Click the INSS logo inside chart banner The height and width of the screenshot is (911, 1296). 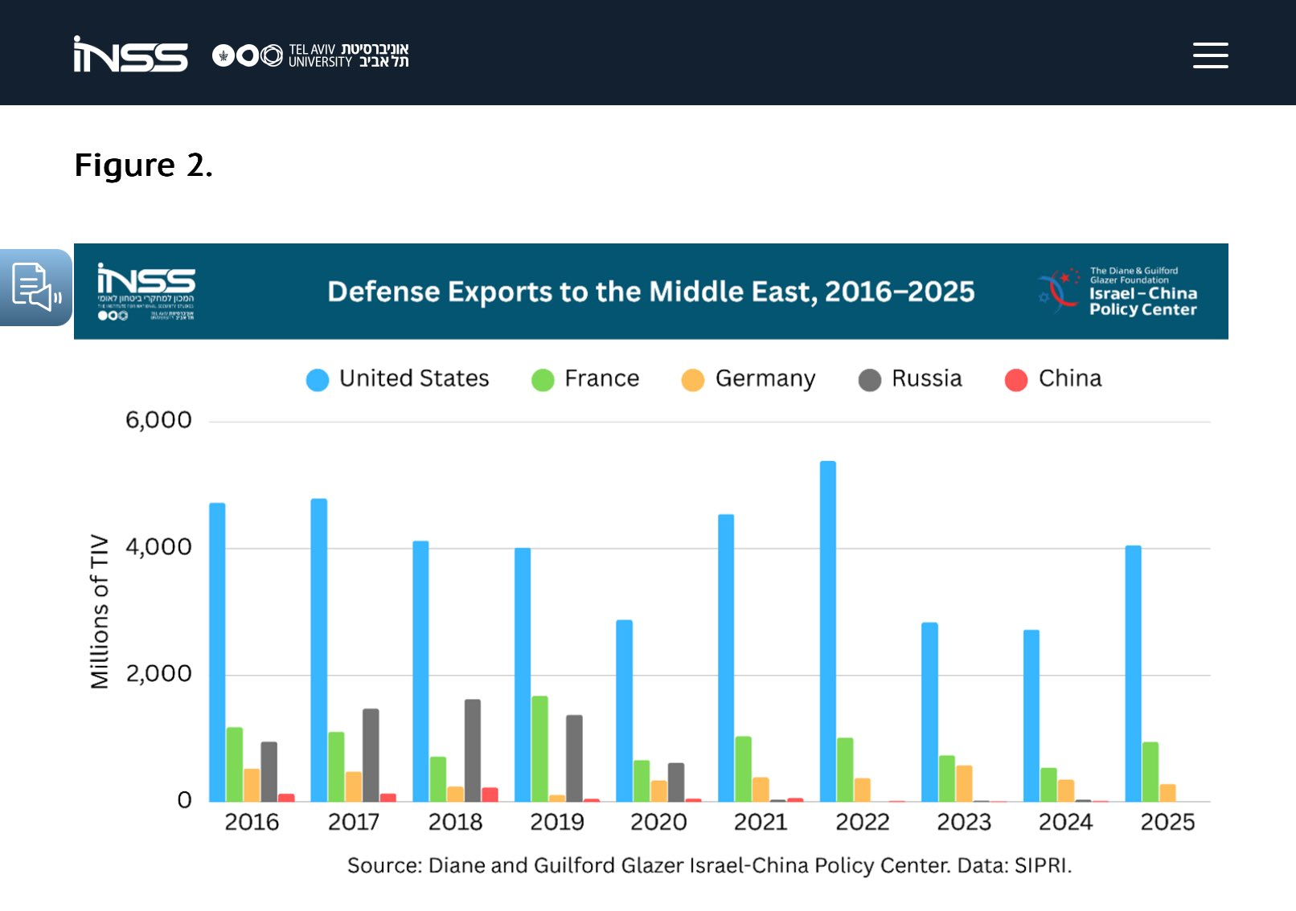(146, 291)
